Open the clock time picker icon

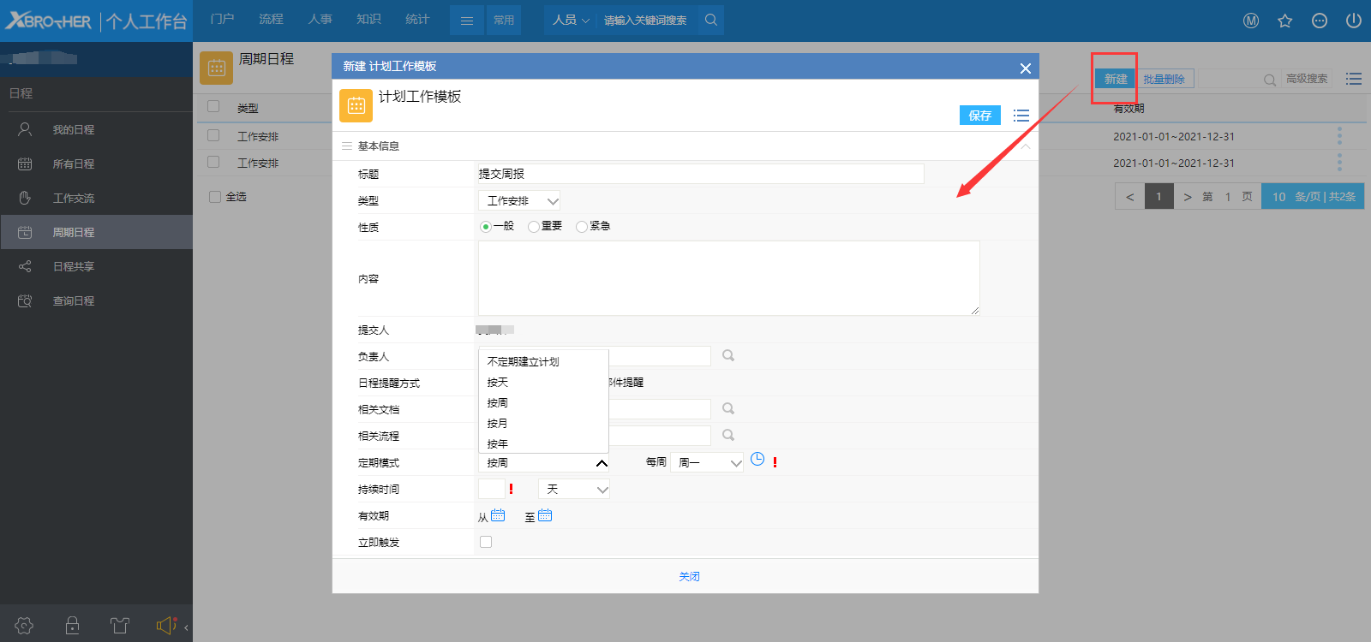click(x=757, y=460)
